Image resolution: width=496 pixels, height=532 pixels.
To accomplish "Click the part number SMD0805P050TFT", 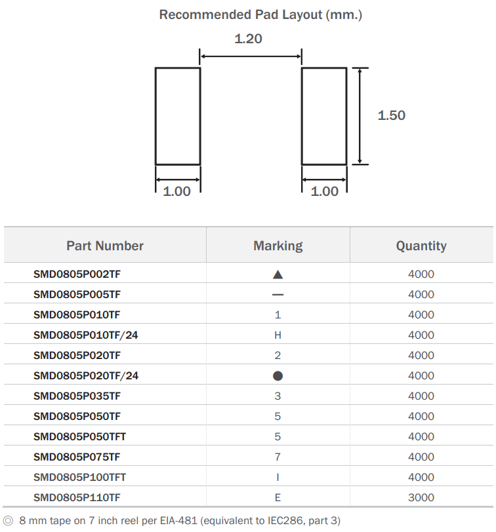I will pyautogui.click(x=79, y=437).
